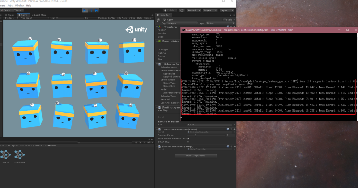Pause the Unity game
358x188 pixels.
91,10
